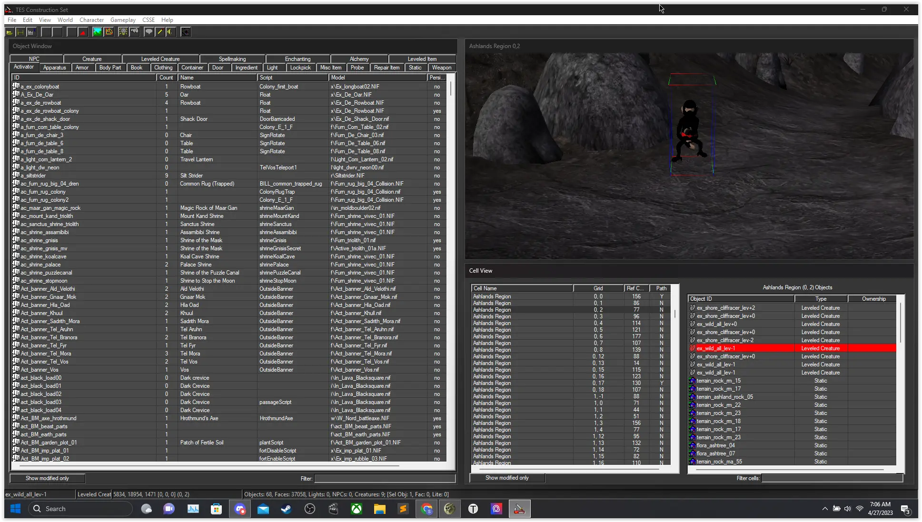Click the Filter cells input field
This screenshot has width=922, height=522.
(x=832, y=478)
